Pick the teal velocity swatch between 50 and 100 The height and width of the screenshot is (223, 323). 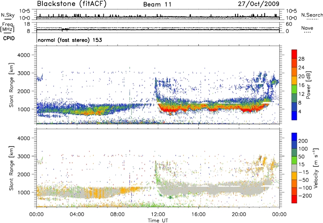coord(294,153)
